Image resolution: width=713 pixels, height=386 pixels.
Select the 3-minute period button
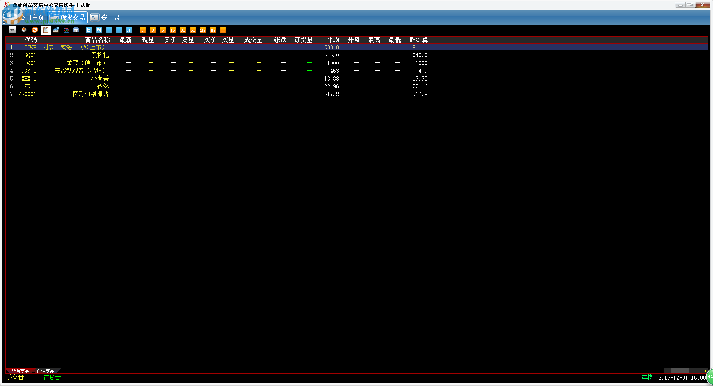click(153, 30)
